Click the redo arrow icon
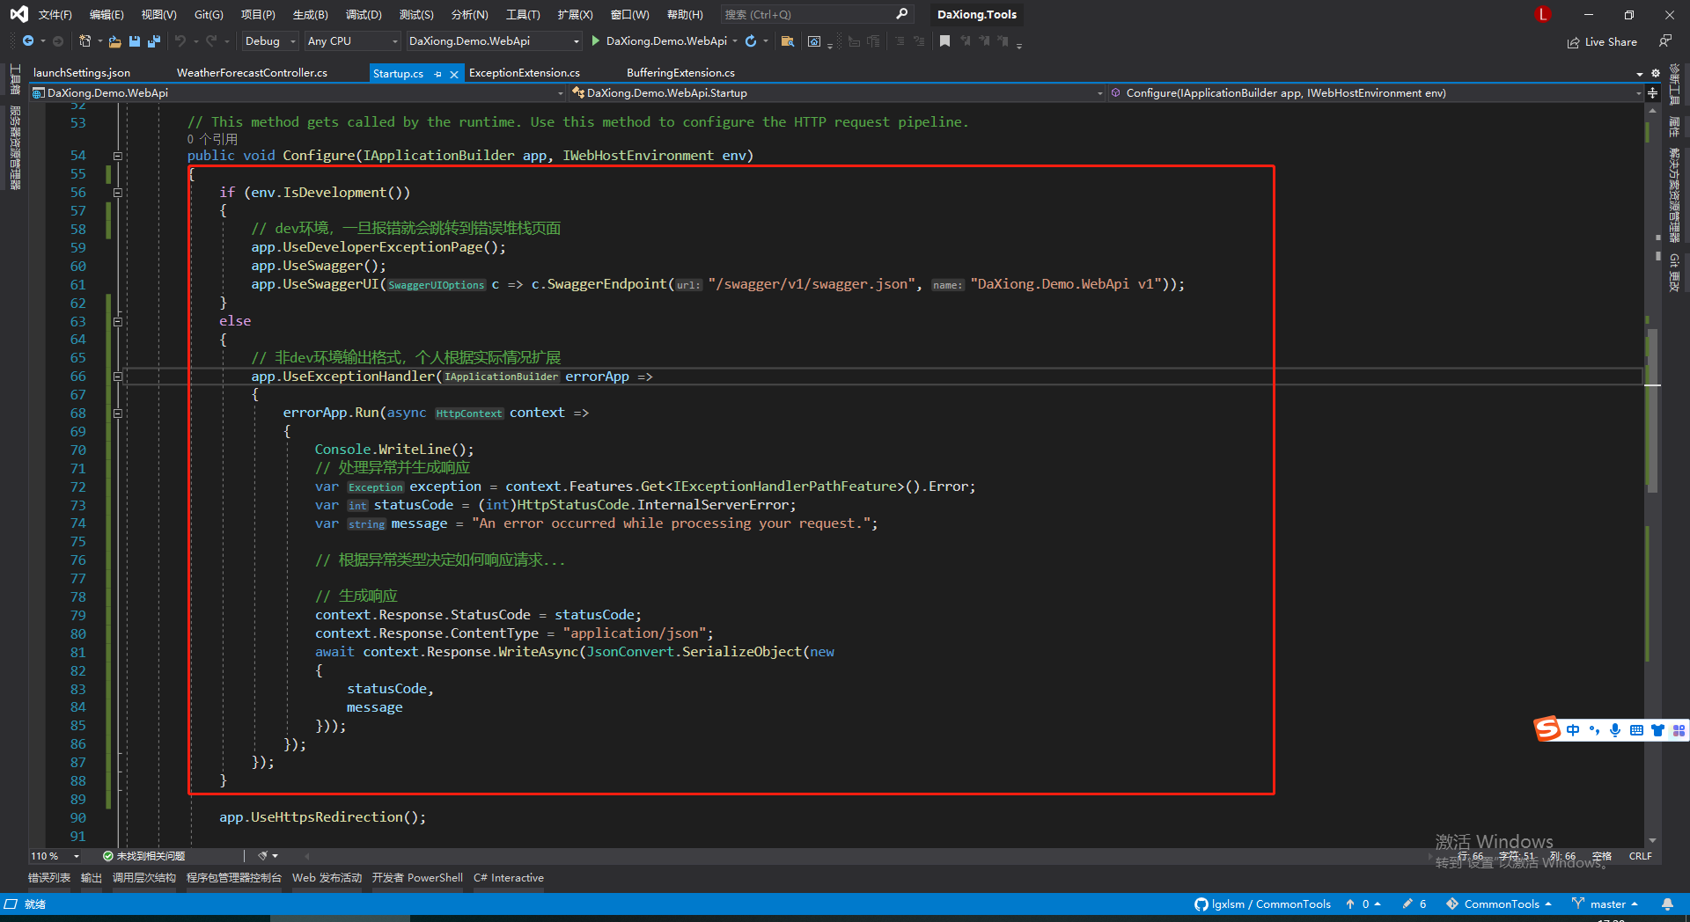1690x922 pixels. pyautogui.click(x=211, y=41)
